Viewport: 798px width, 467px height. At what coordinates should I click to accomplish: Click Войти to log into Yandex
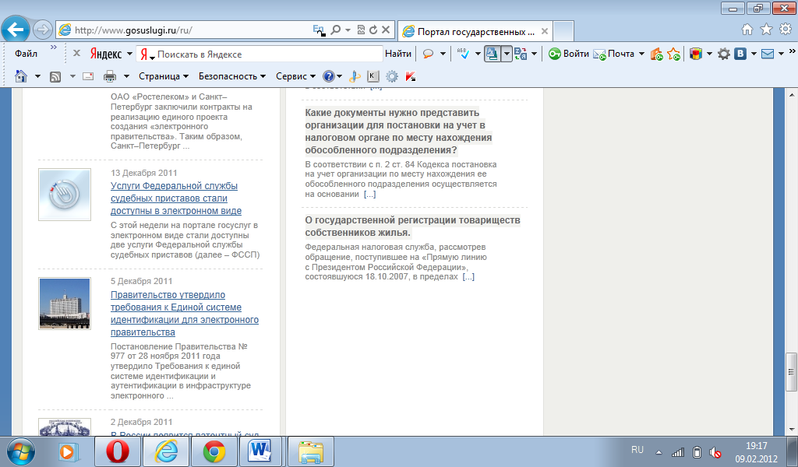[568, 54]
